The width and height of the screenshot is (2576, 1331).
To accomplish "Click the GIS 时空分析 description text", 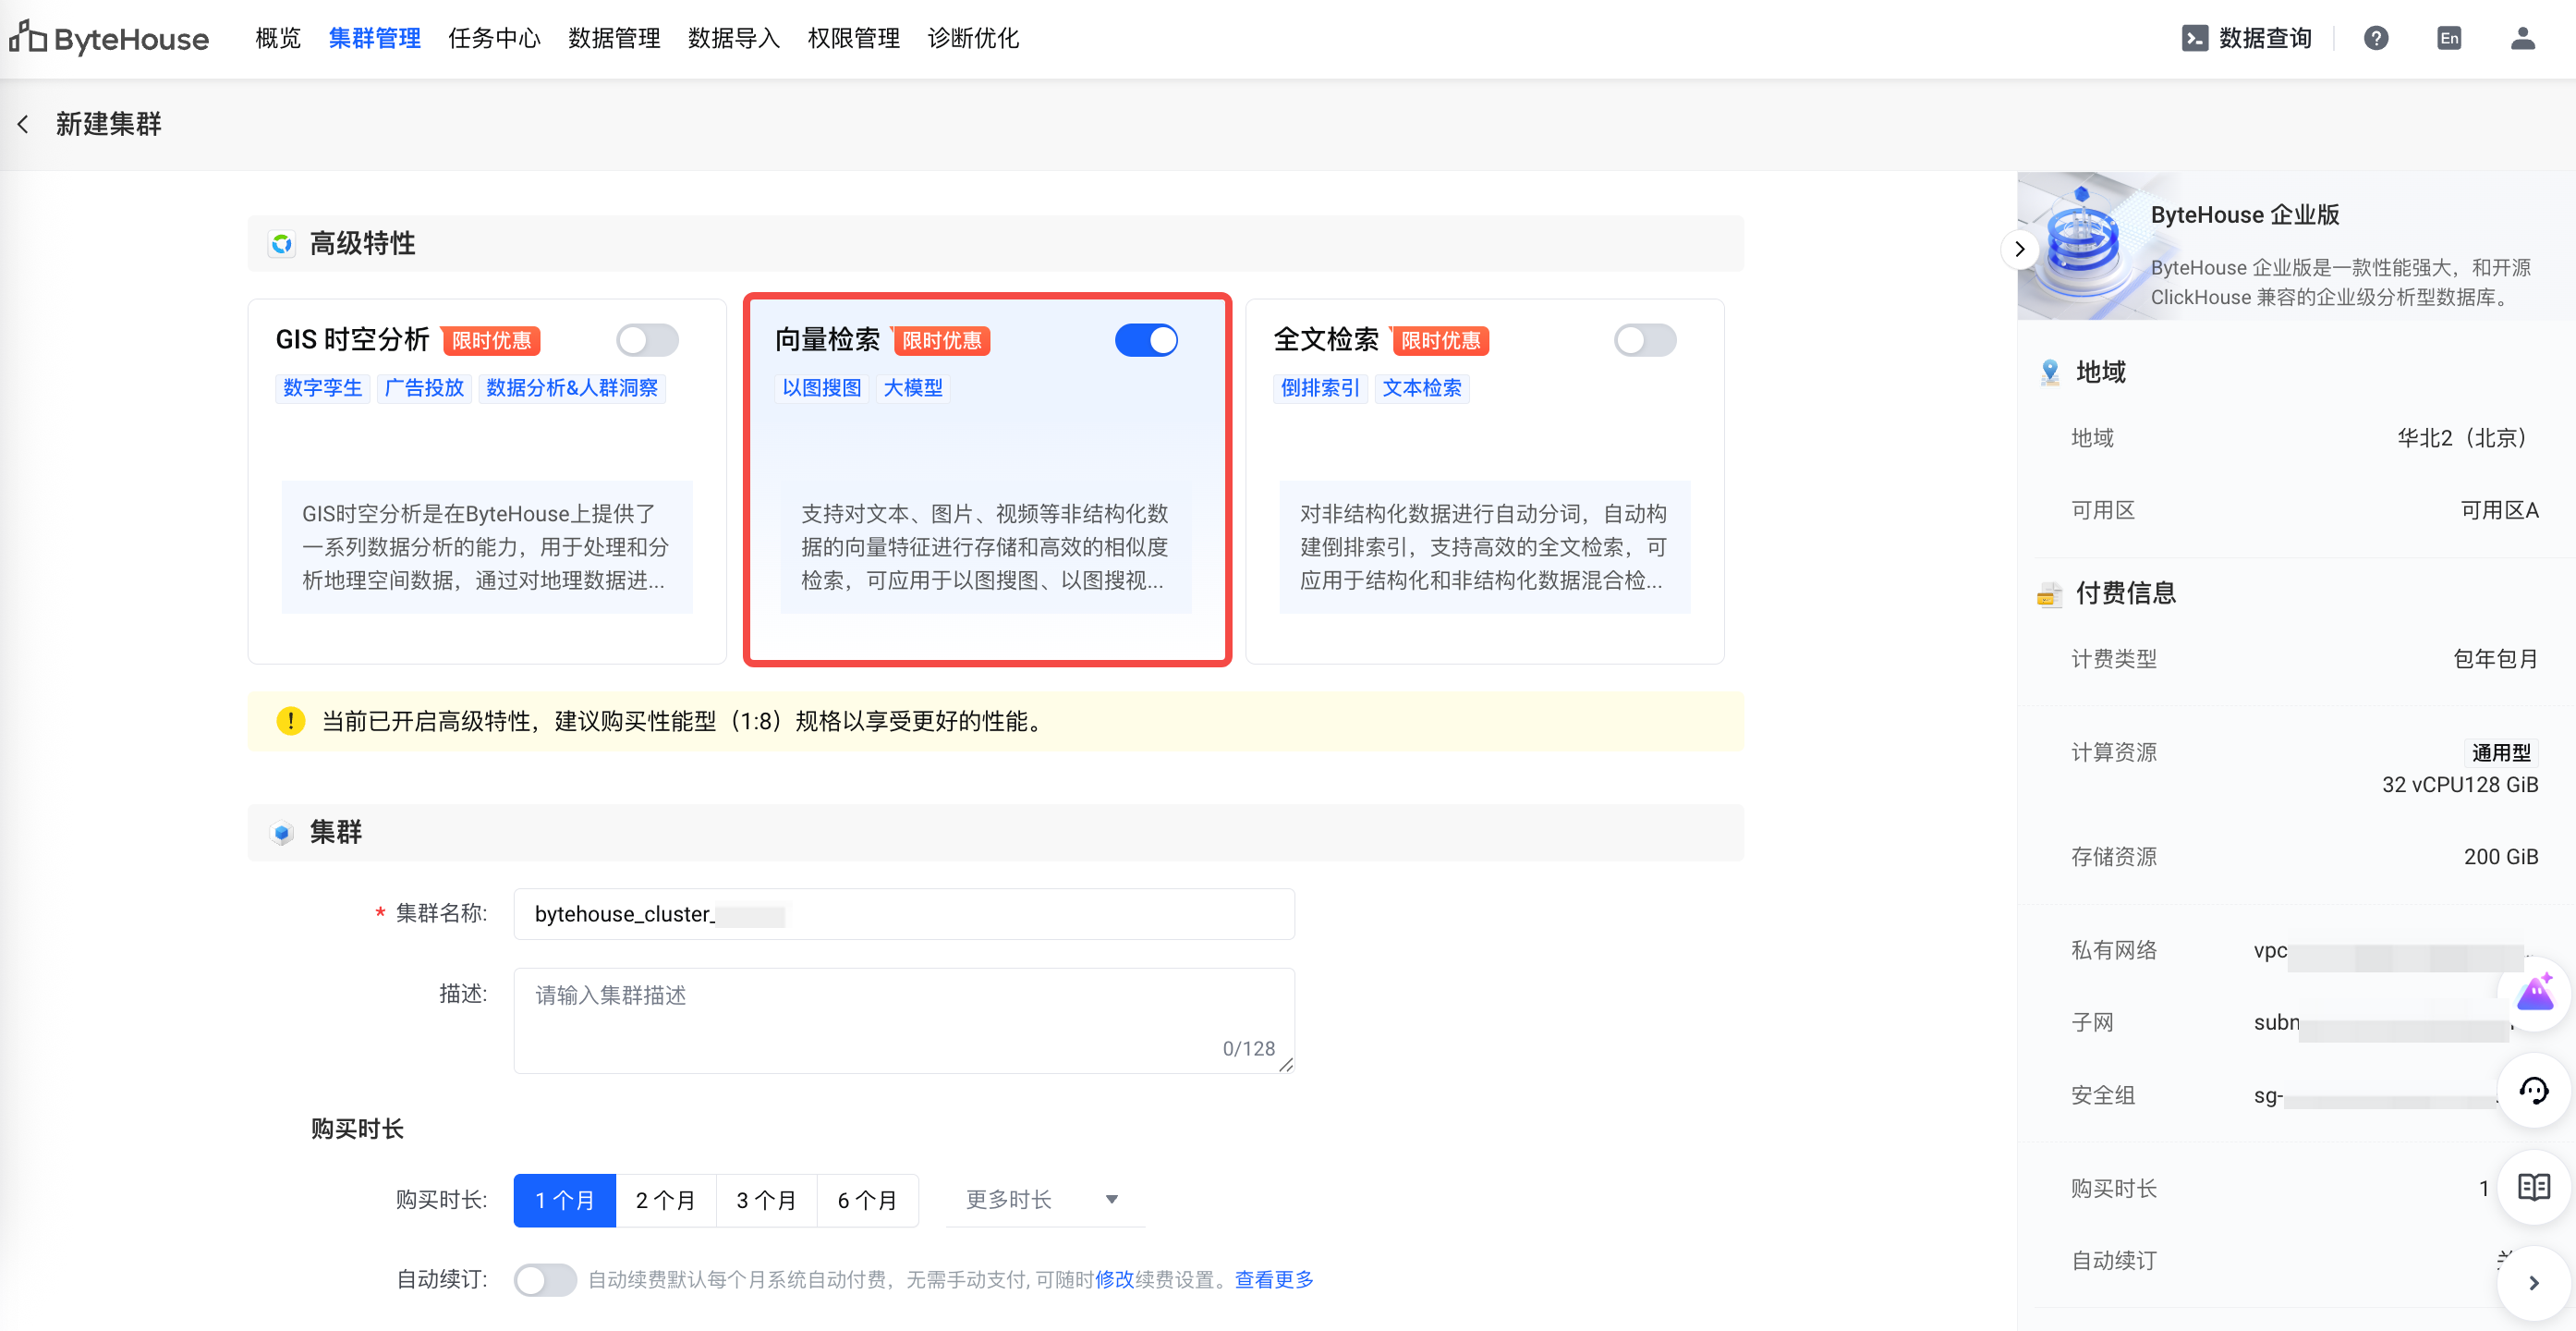I will tap(486, 547).
